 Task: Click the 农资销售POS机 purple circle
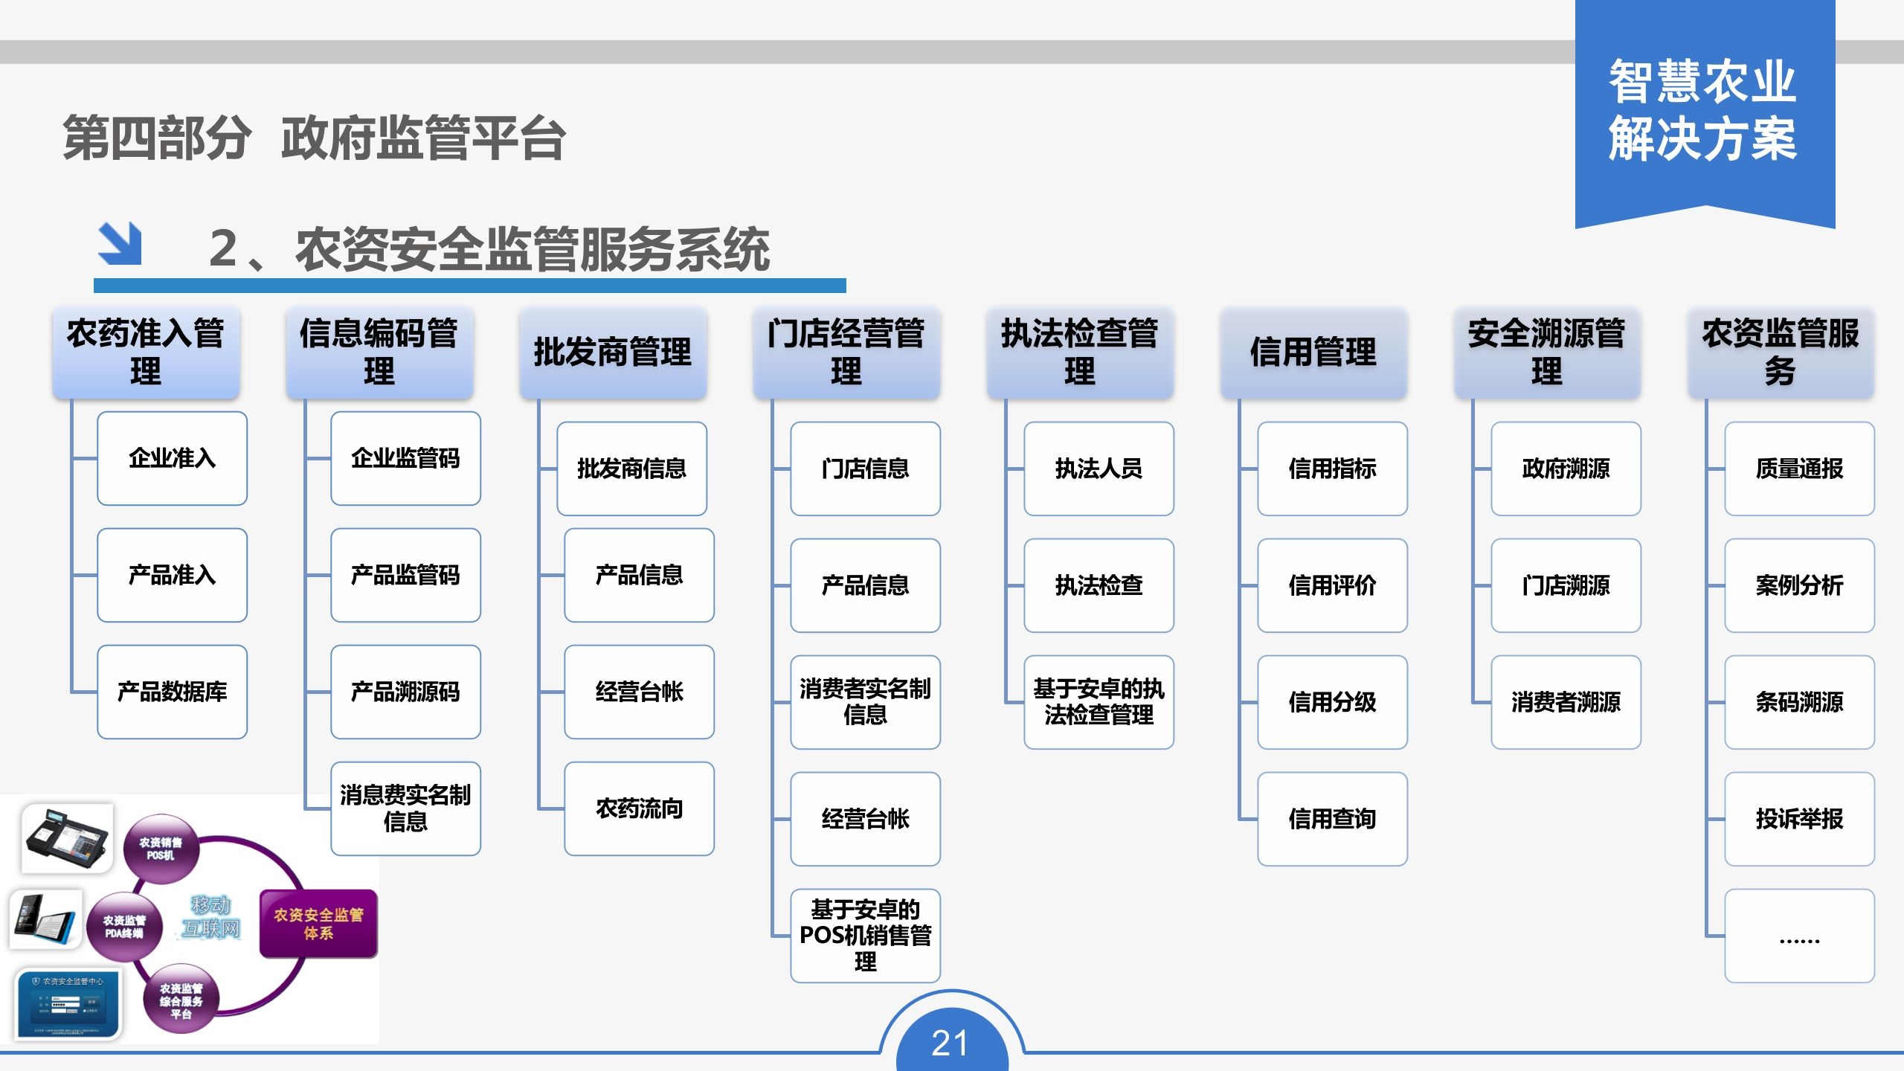click(161, 849)
